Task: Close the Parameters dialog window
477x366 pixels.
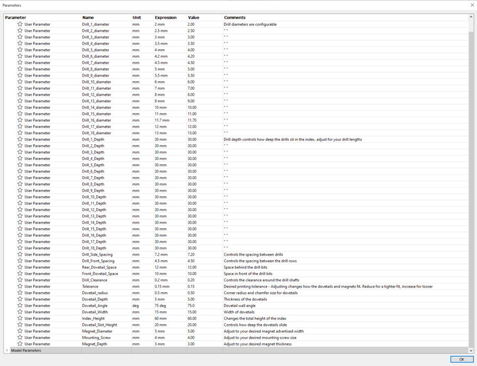Action: click(x=471, y=5)
